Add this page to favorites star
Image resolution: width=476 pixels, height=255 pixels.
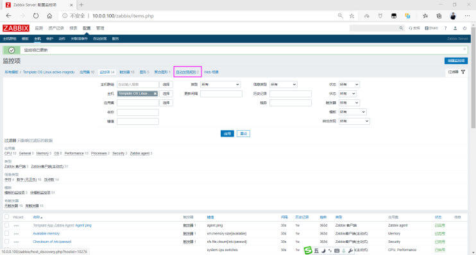click(352, 16)
